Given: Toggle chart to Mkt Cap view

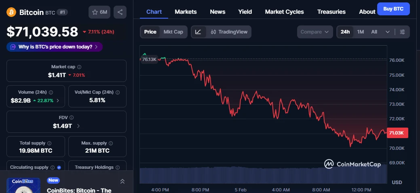Looking at the screenshot, I should point(173,32).
